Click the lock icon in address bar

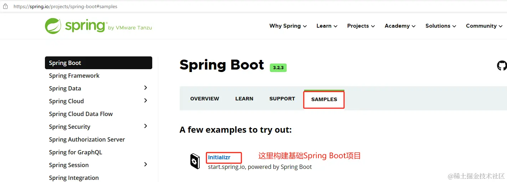click(5, 6)
